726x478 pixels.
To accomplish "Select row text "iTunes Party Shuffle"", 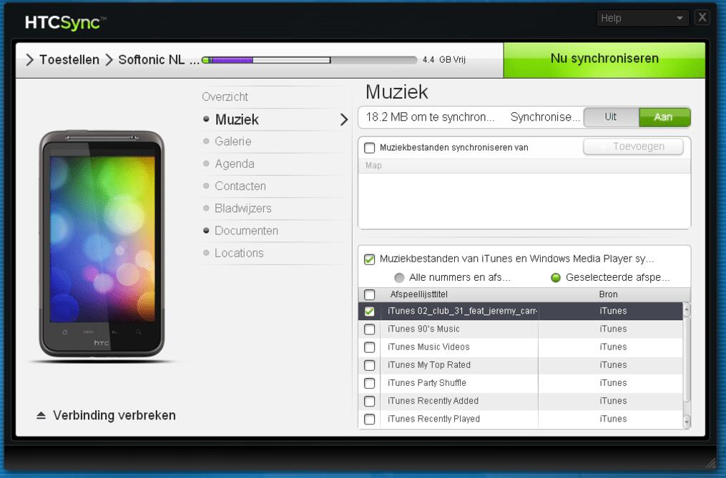I will pyautogui.click(x=427, y=383).
